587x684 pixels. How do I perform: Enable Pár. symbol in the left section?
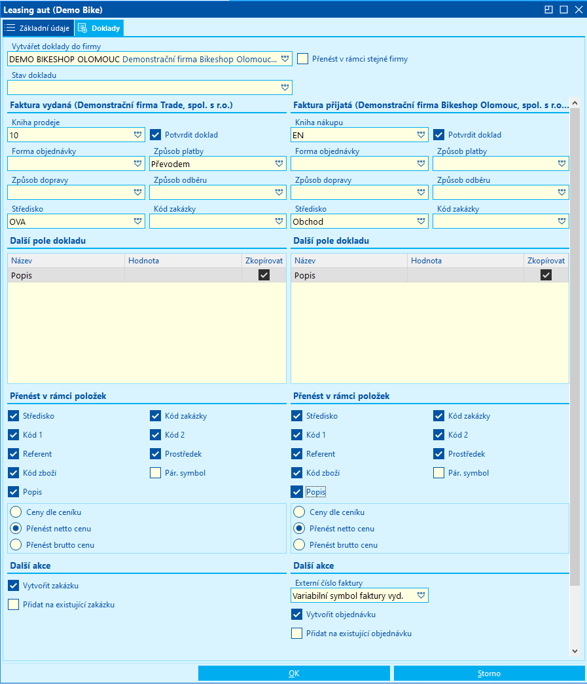click(x=156, y=473)
